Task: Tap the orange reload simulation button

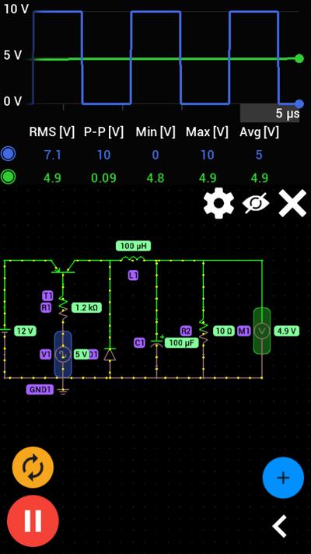Action: click(x=33, y=468)
